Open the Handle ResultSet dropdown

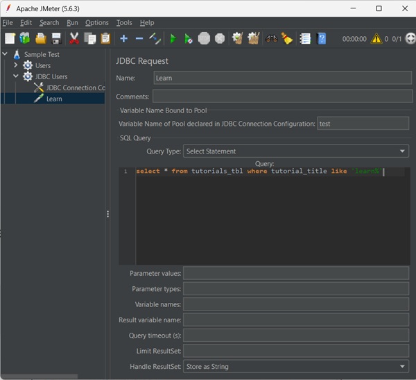coord(296,367)
